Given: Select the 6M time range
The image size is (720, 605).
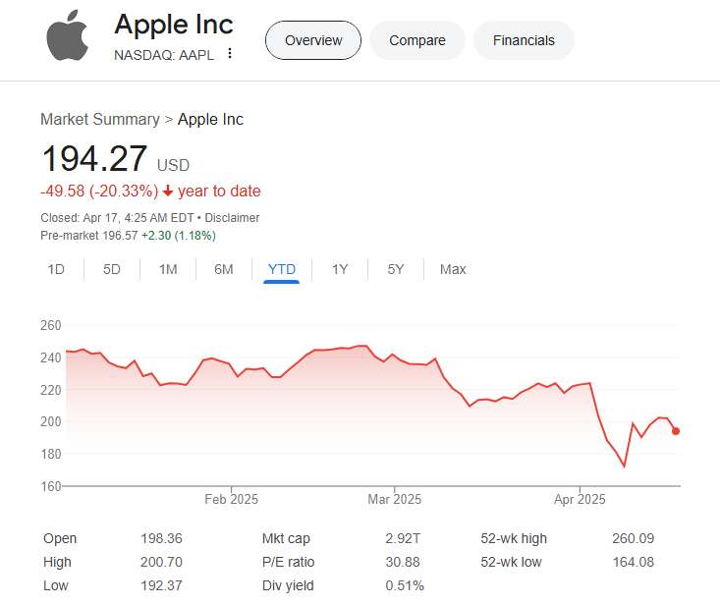Looking at the screenshot, I should click(x=224, y=269).
